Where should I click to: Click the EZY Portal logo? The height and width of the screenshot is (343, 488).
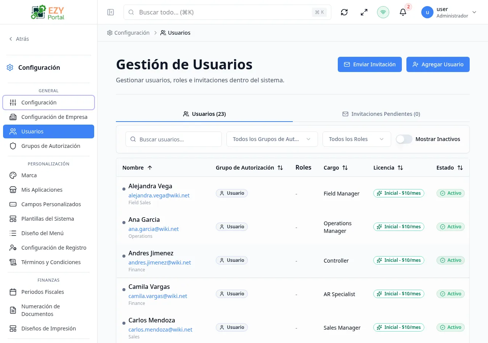48,12
